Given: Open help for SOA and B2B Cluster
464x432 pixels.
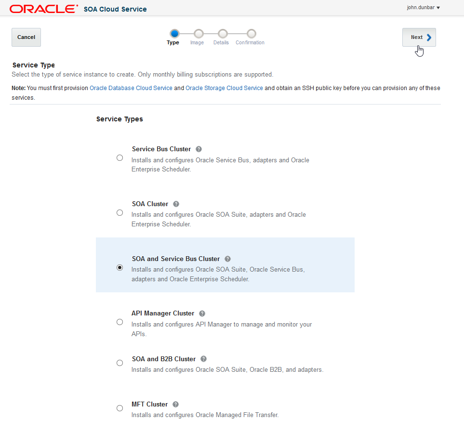Looking at the screenshot, I should [203, 359].
